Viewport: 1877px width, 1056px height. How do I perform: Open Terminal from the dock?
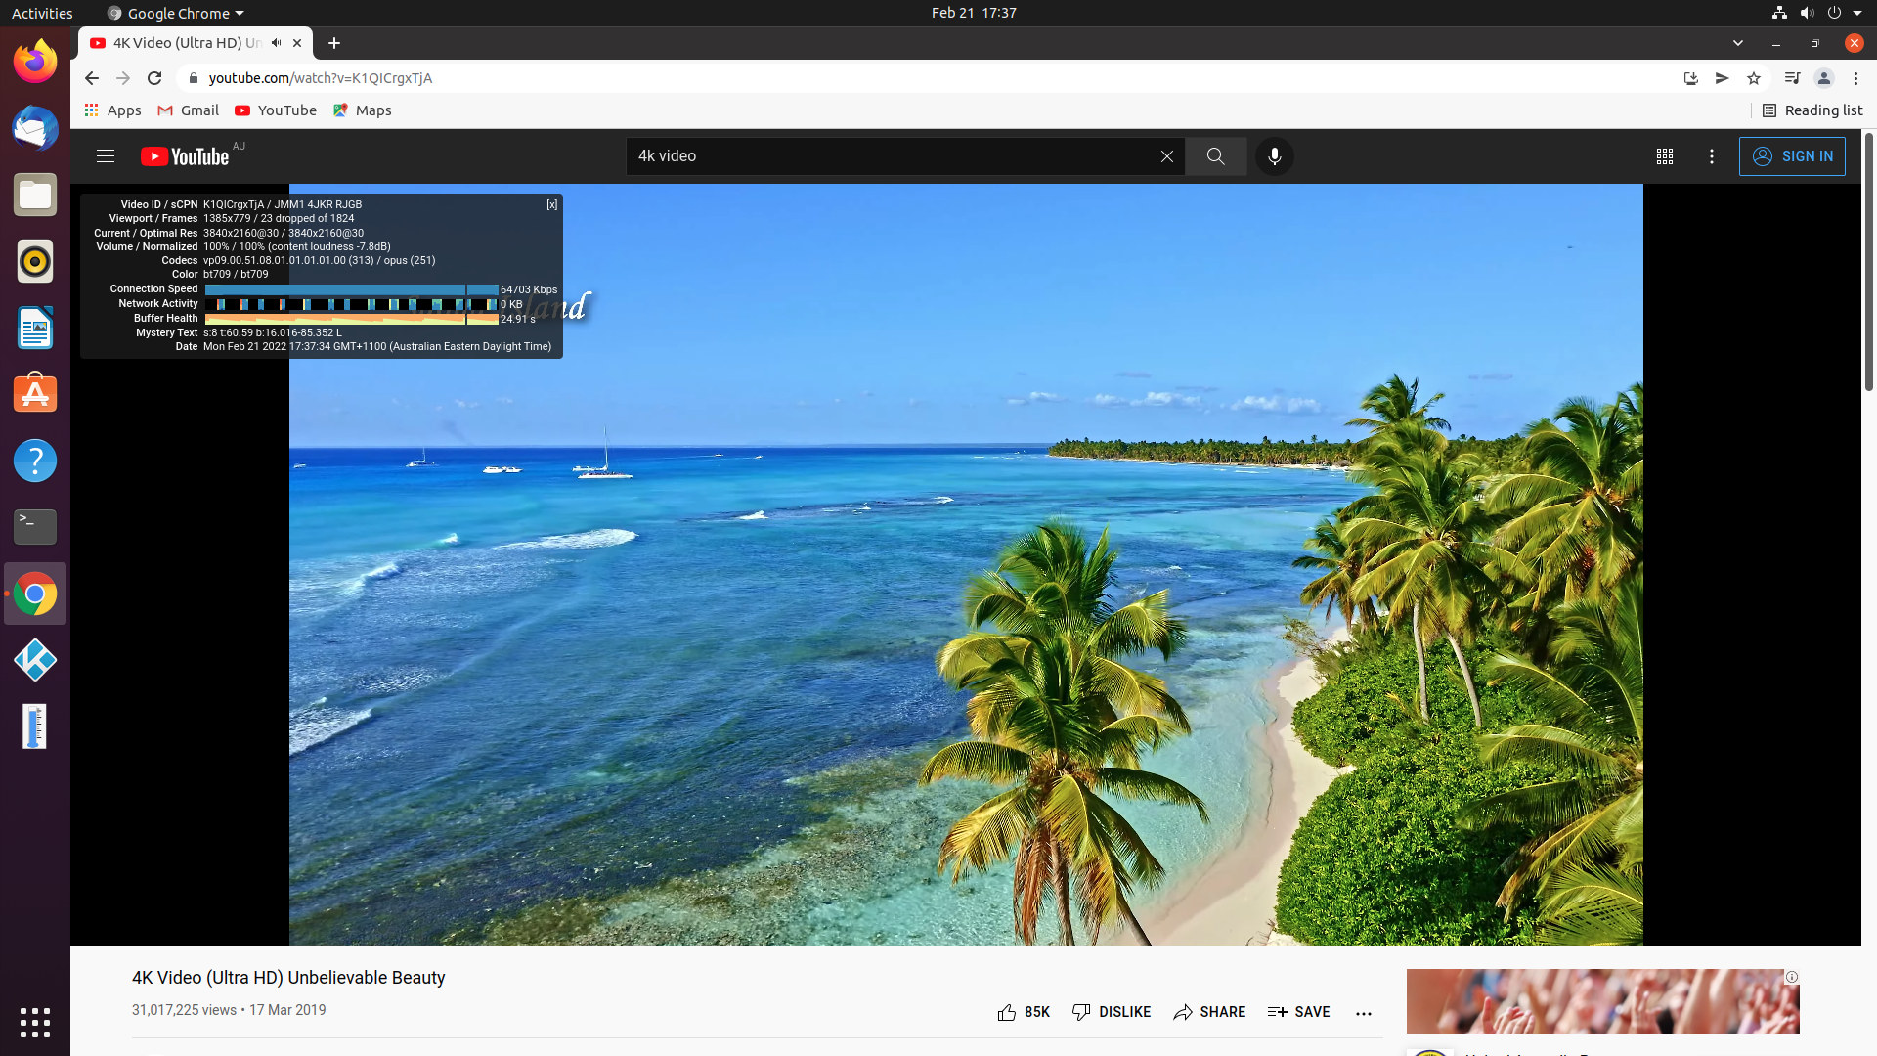(35, 527)
